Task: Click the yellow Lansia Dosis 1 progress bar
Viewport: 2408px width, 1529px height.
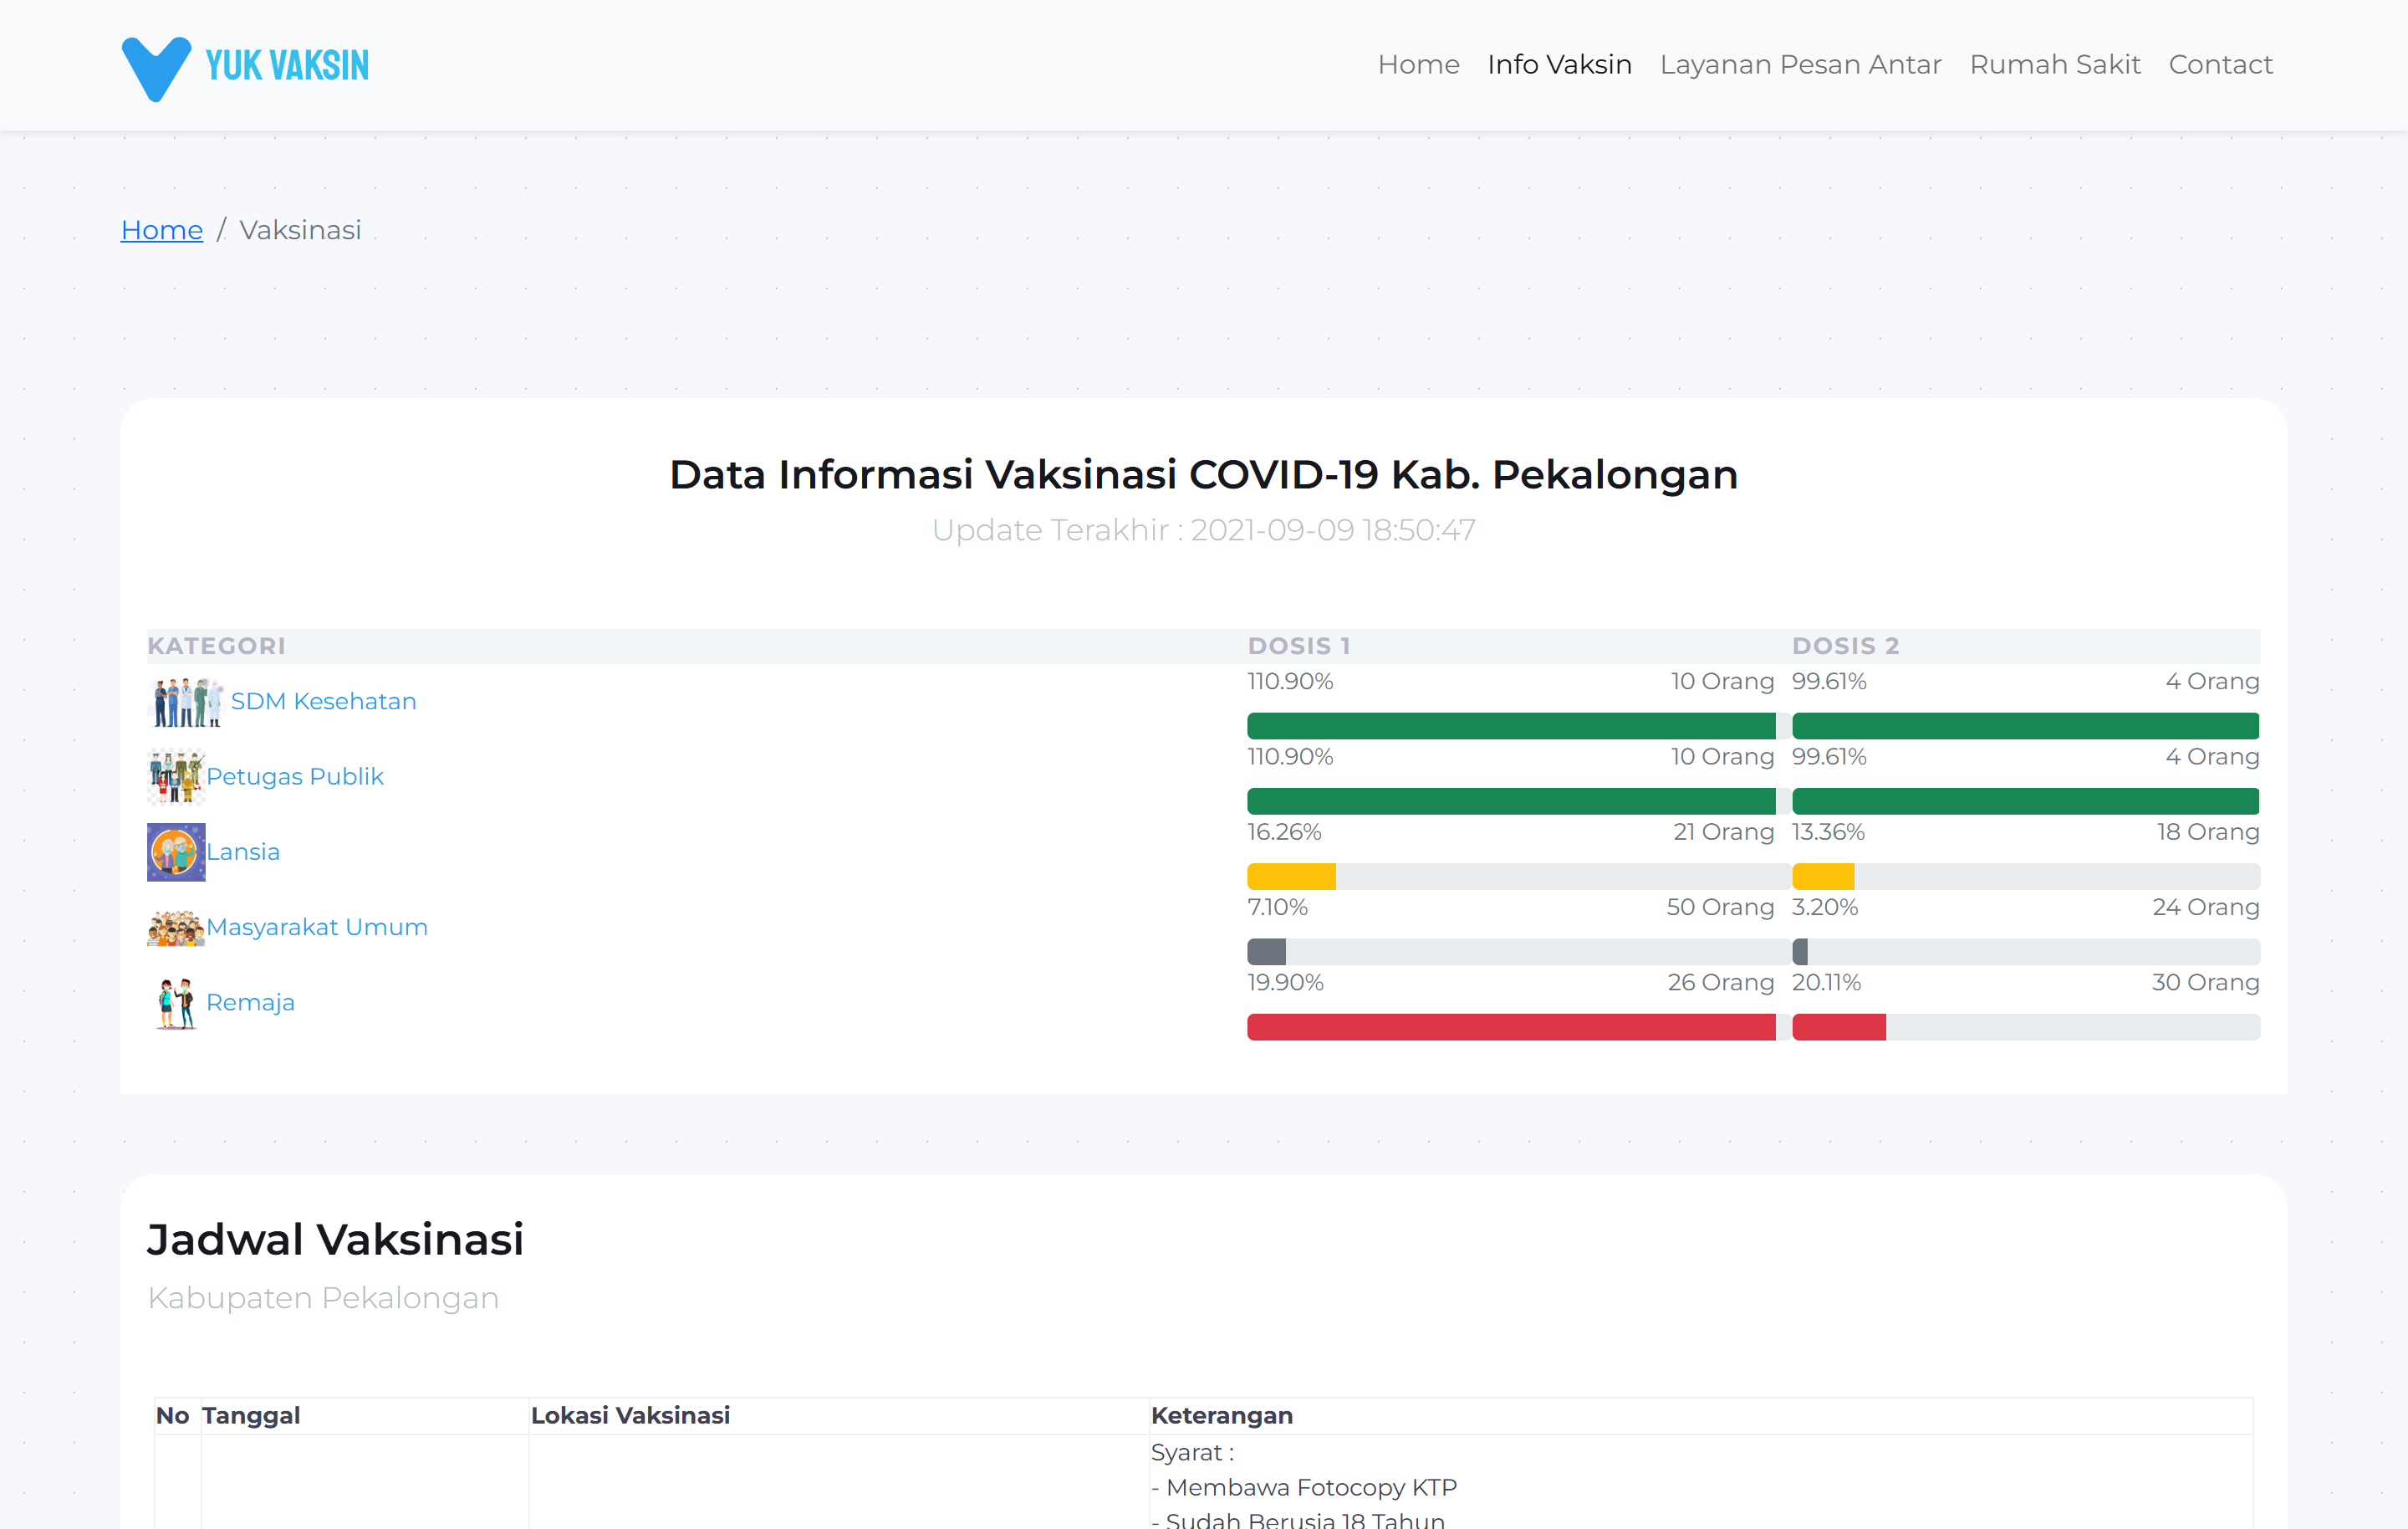Action: pyautogui.click(x=1291, y=877)
